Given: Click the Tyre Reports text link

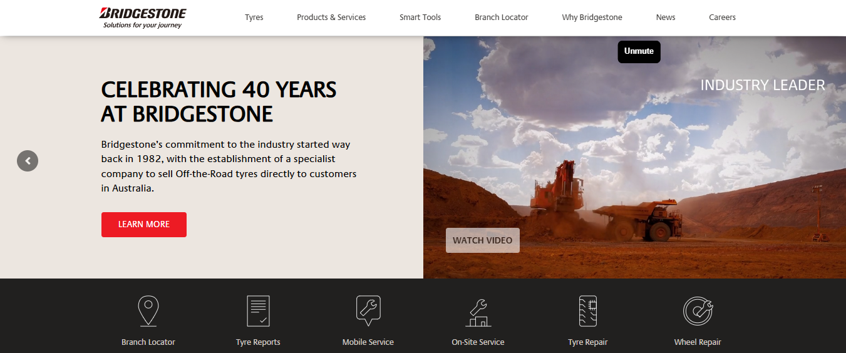Looking at the screenshot, I should coord(258,342).
